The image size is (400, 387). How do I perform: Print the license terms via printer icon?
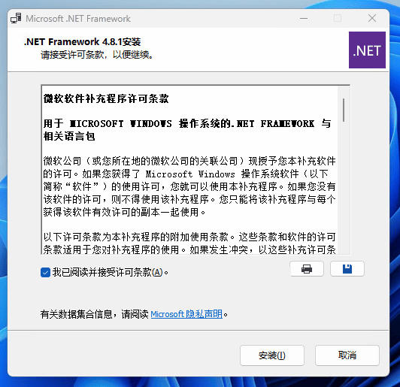307,269
